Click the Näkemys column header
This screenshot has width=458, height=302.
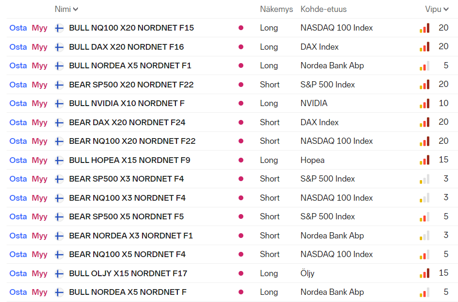pyautogui.click(x=276, y=9)
